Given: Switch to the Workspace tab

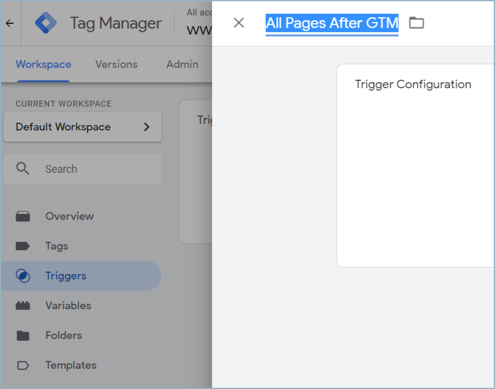Looking at the screenshot, I should (43, 64).
